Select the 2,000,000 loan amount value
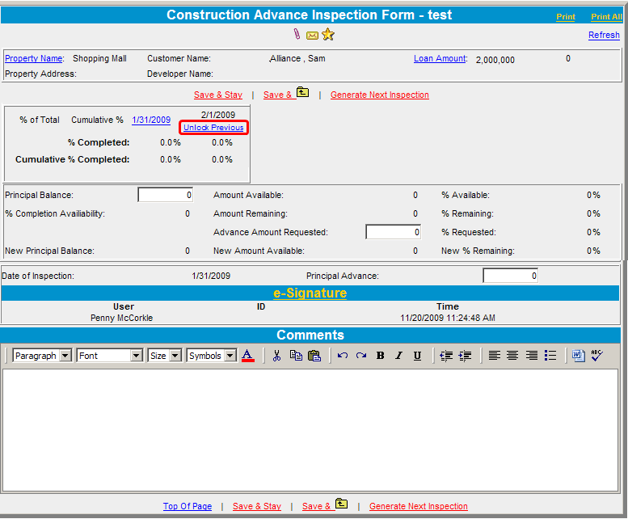The height and width of the screenshot is (519, 628). (495, 60)
